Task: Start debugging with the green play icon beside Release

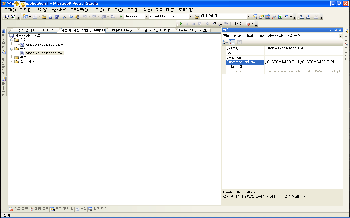Action: click(x=121, y=17)
